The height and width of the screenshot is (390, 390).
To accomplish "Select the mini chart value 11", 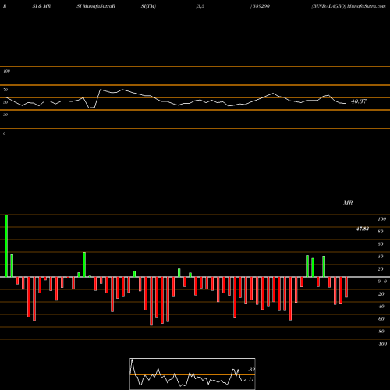I will tap(251, 379).
